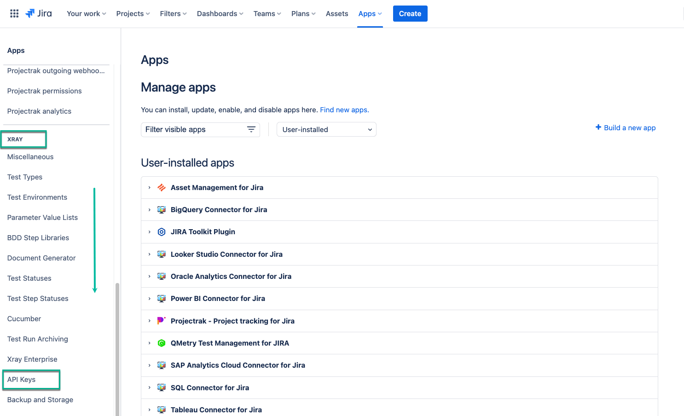Click the Asset Management for Jira icon
Viewport: 684px width, 416px height.
[x=162, y=188]
